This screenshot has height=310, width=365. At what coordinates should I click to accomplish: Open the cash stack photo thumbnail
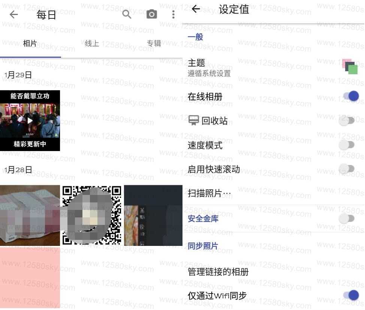point(30,216)
